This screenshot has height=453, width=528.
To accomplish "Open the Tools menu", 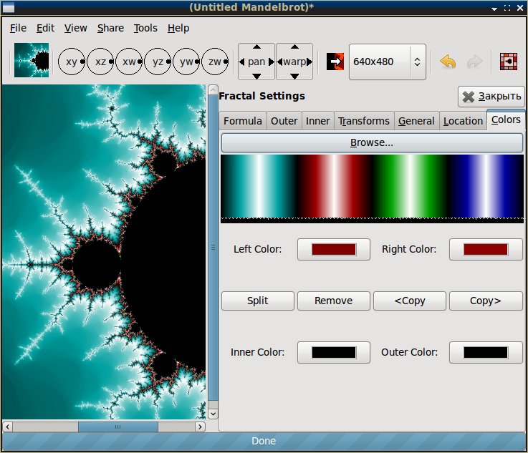I will 145,28.
